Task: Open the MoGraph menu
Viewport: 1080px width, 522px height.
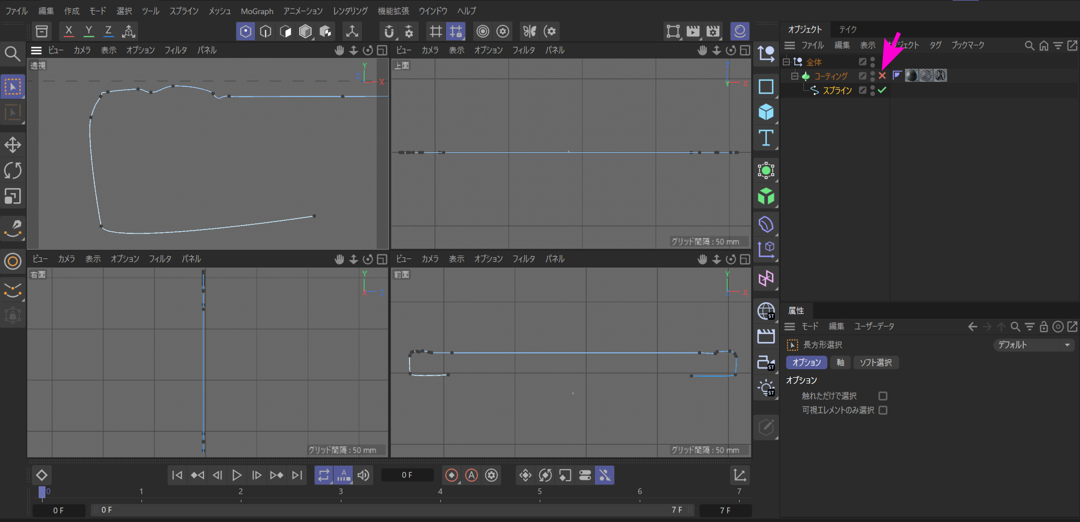Action: tap(257, 11)
